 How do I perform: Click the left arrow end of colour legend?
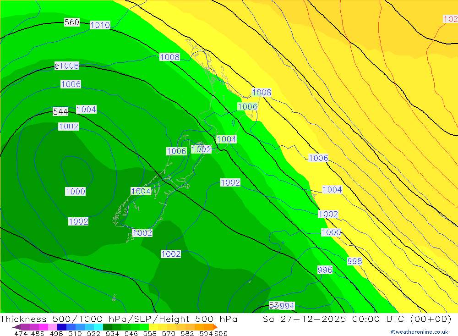(16, 327)
